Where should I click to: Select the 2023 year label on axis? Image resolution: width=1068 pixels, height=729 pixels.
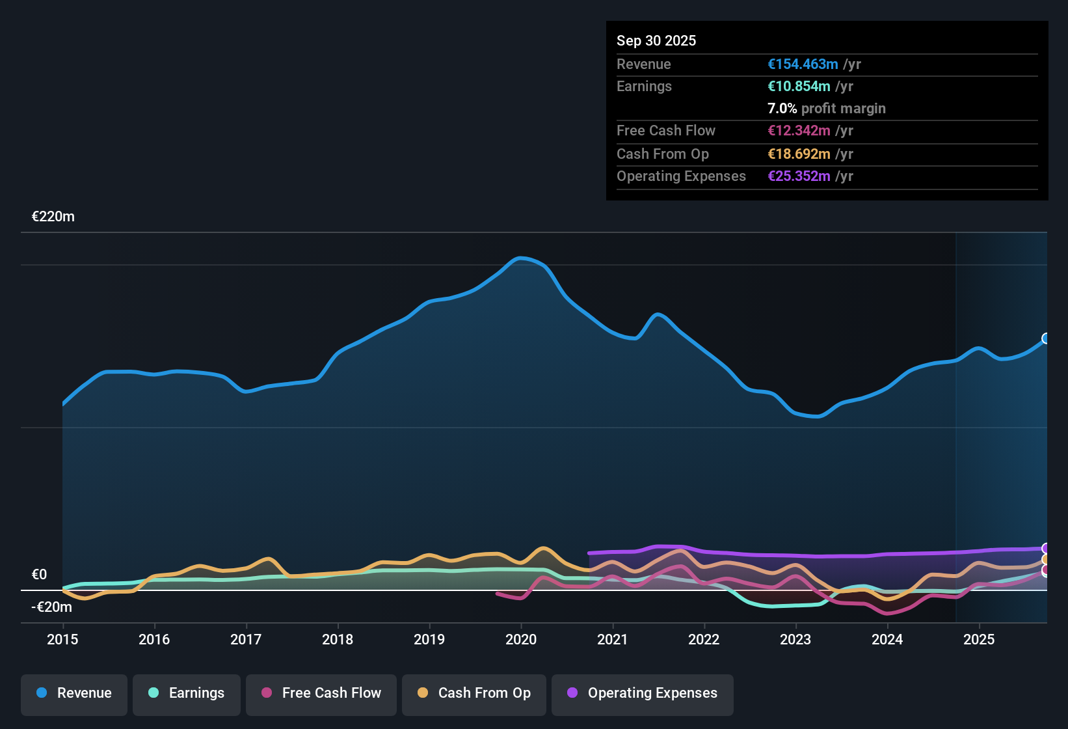[x=796, y=640]
